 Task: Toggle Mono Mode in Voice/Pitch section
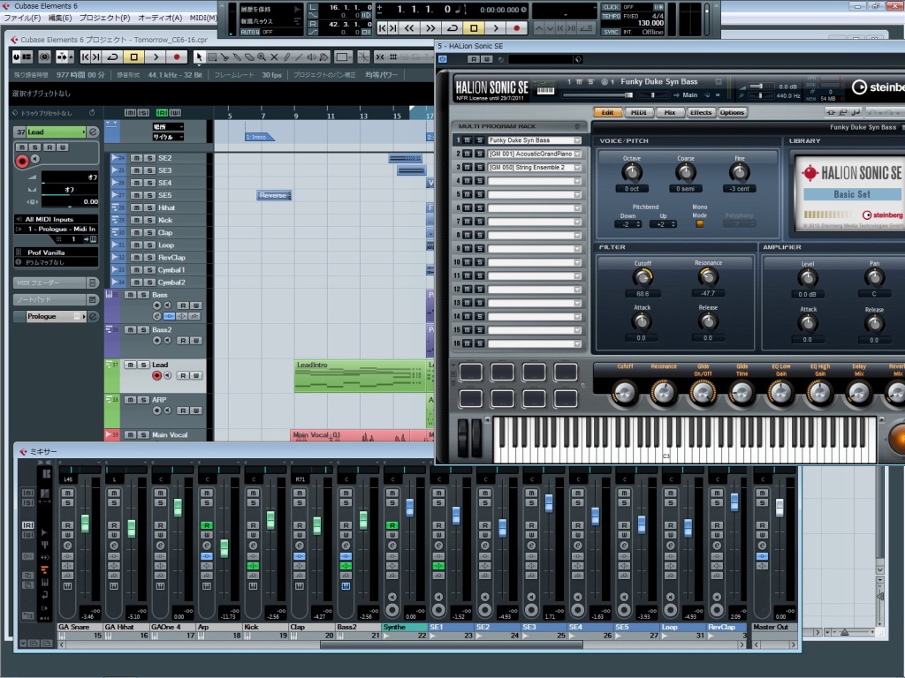(700, 223)
